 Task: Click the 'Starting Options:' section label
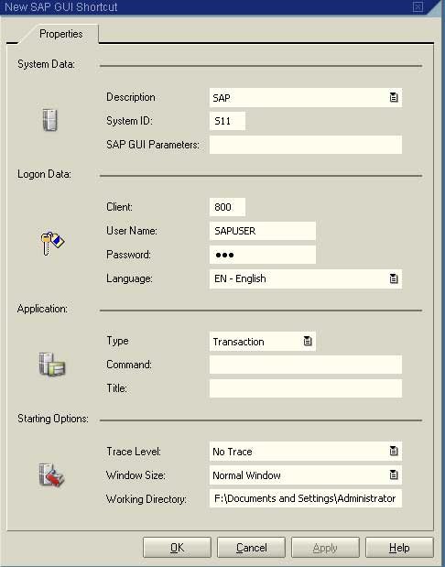pos(53,419)
